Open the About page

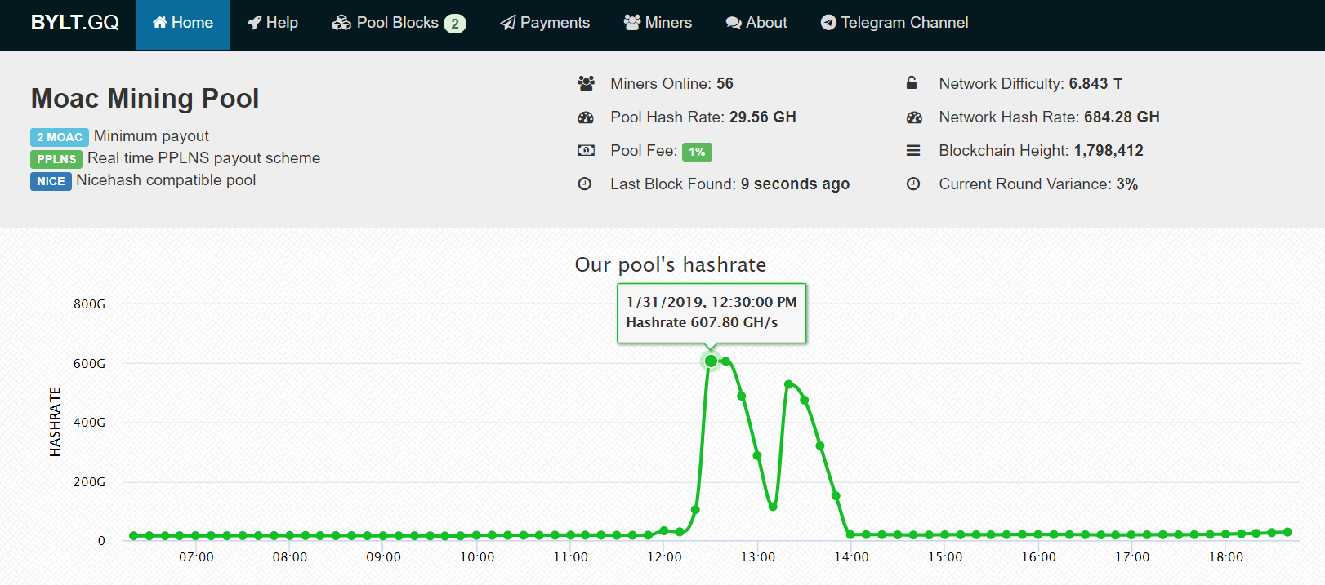[756, 23]
